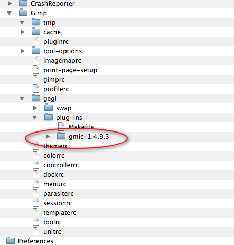The width and height of the screenshot is (234, 245).
Task: Collapse the gegl folder
Action: coord(22,99)
